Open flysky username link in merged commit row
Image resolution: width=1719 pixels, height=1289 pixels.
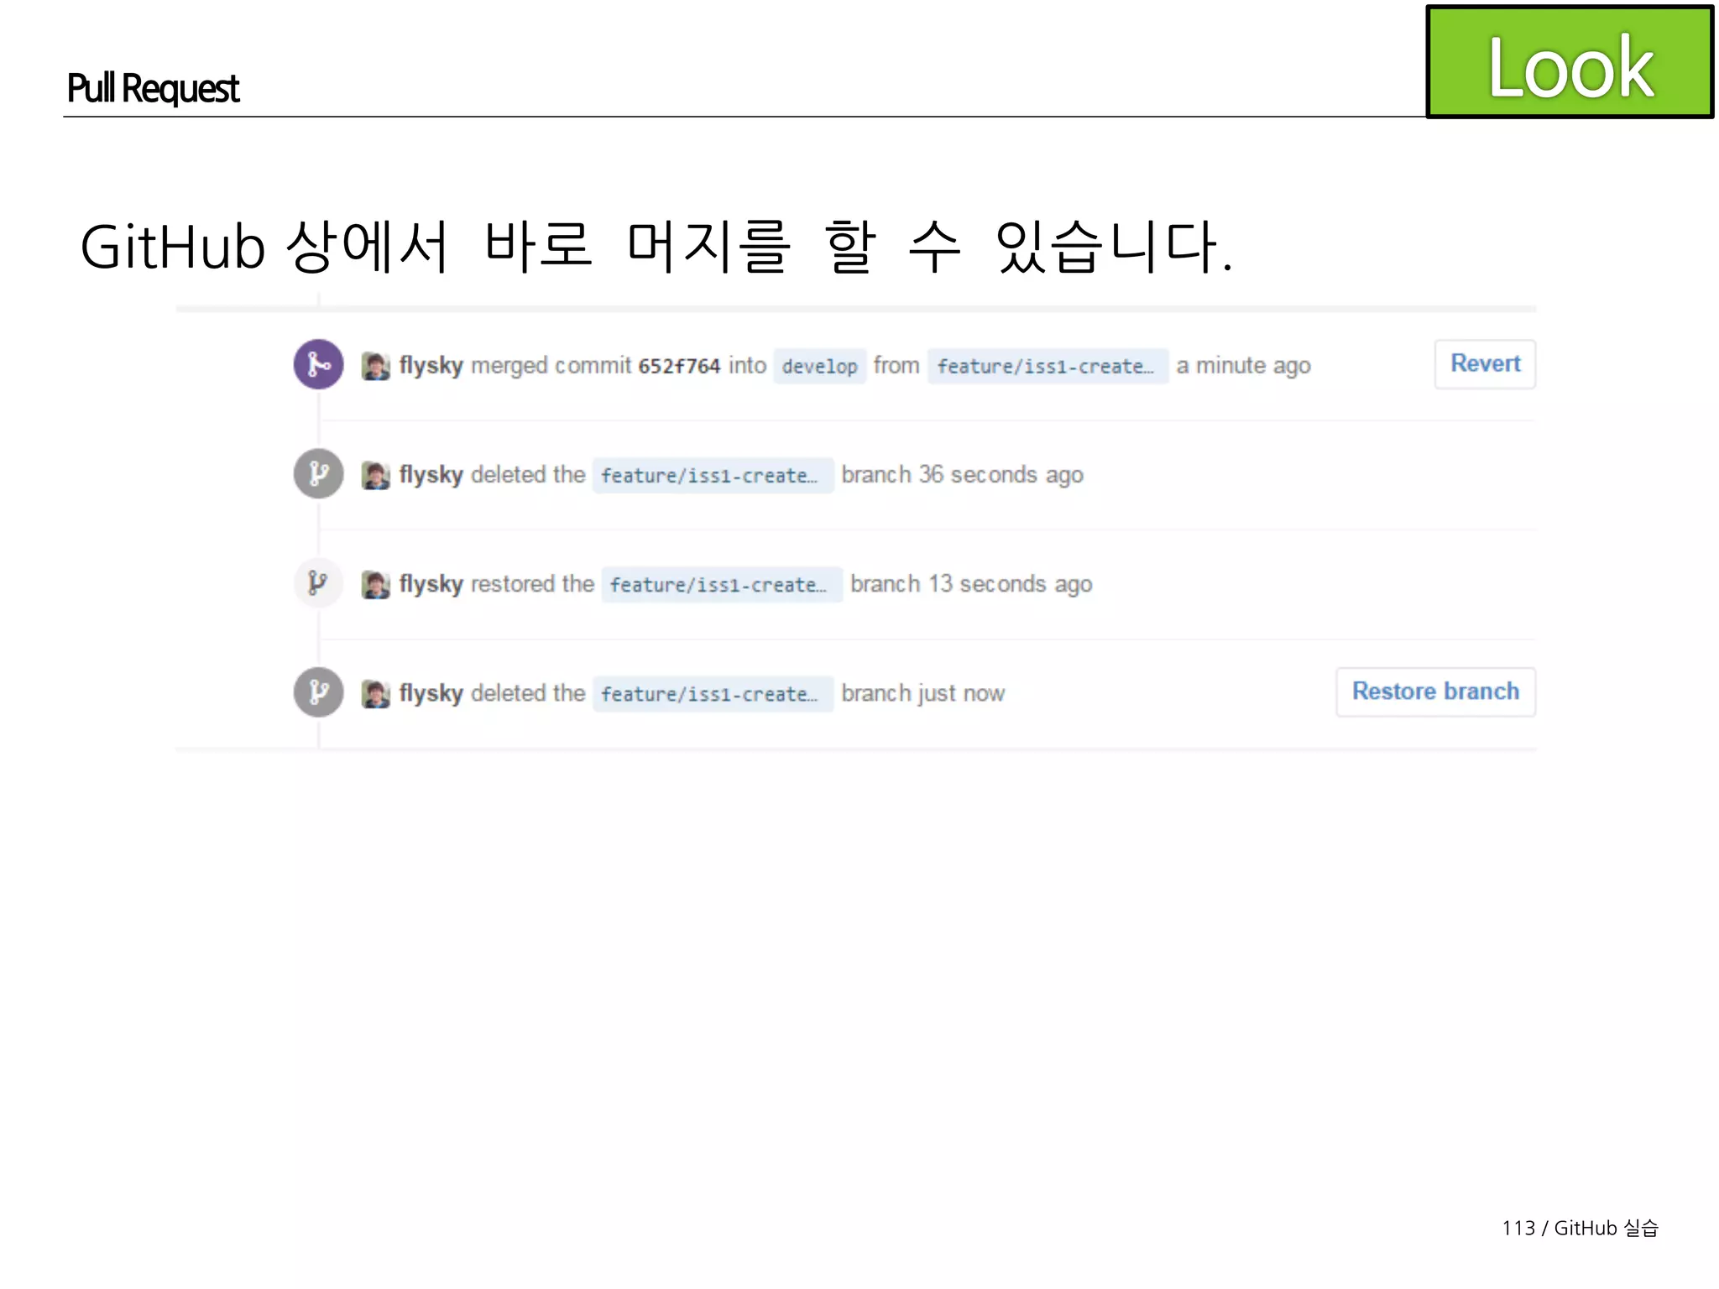coord(431,366)
